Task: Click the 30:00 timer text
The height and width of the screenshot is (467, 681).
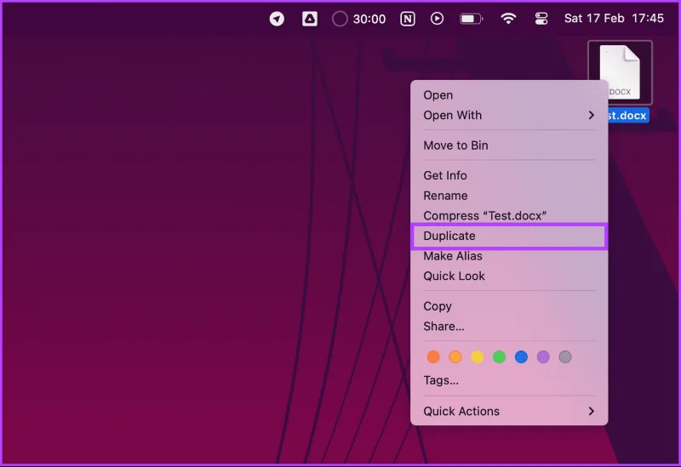Action: click(x=369, y=19)
